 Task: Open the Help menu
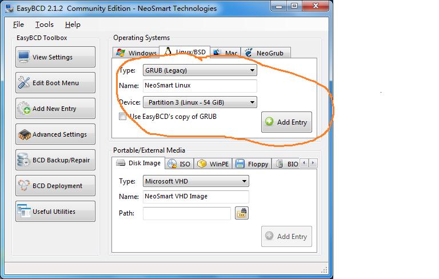click(x=73, y=25)
